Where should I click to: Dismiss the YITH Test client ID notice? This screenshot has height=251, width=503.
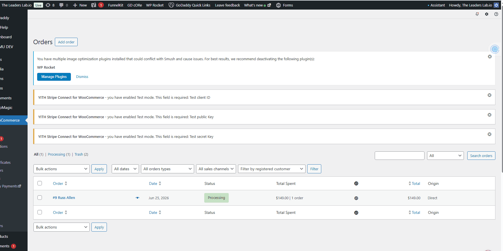click(489, 95)
